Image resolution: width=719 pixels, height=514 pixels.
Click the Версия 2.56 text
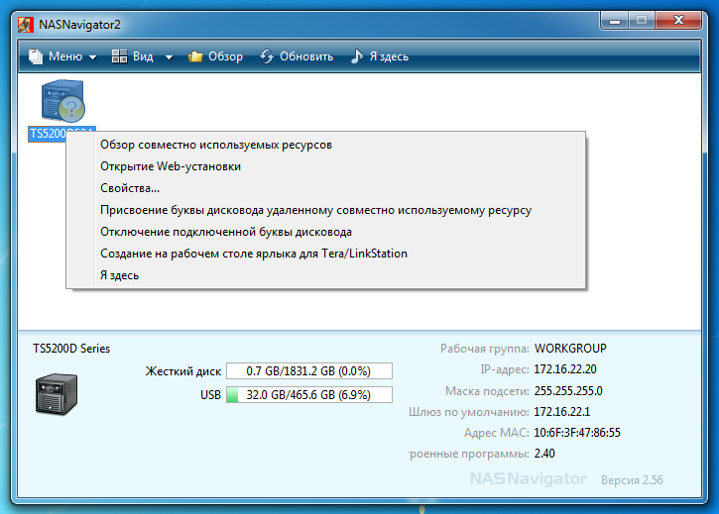[x=632, y=480]
